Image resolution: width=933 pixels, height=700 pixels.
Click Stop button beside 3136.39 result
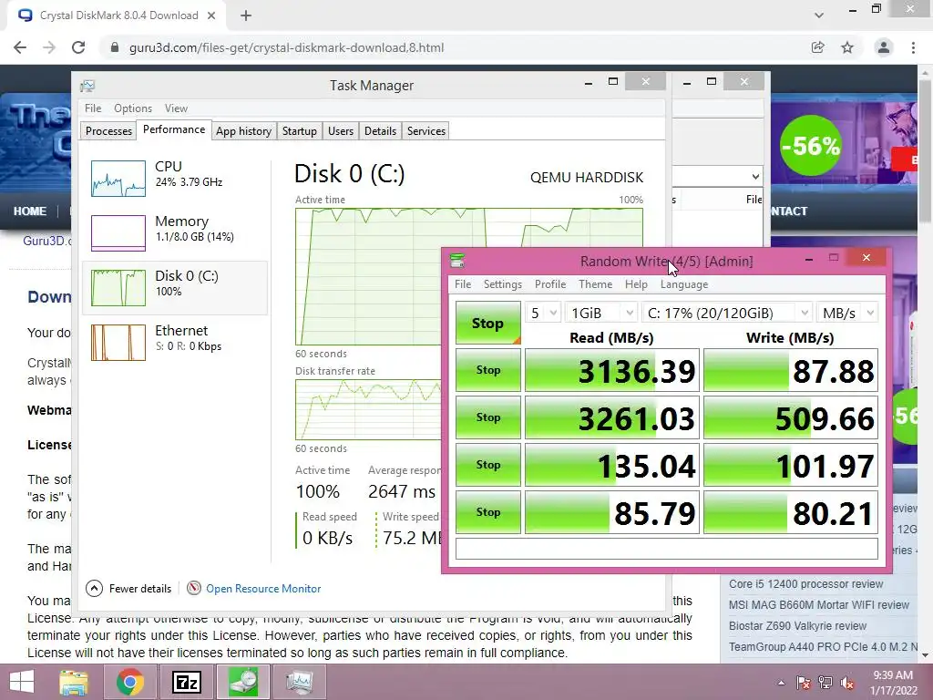point(488,370)
